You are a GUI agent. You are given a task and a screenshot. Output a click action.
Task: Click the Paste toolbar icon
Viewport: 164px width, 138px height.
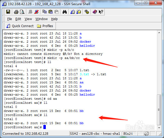[x=50, y=12]
